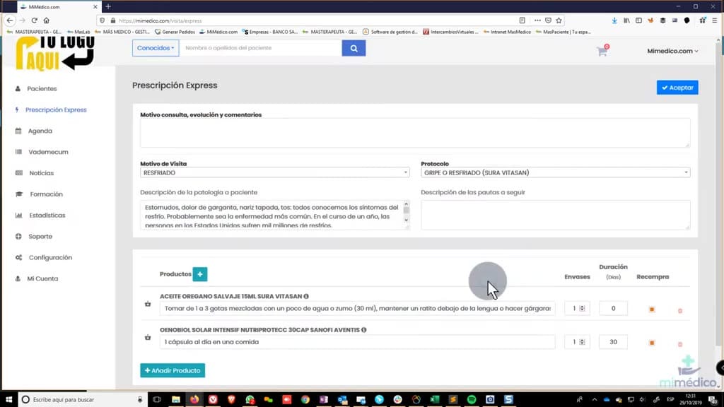Image resolution: width=724 pixels, height=407 pixels.
Task: Open Noticias from sidebar
Action: pyautogui.click(x=42, y=173)
